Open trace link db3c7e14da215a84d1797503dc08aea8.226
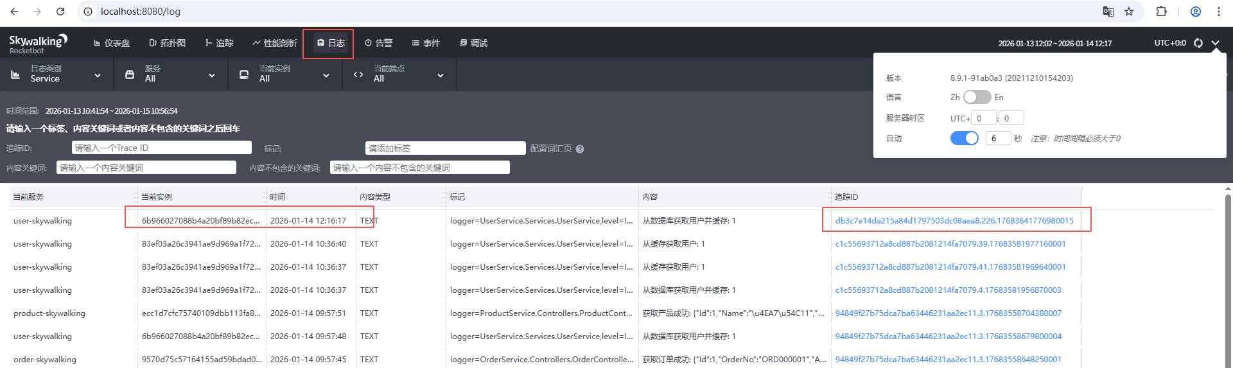 [x=954, y=220]
